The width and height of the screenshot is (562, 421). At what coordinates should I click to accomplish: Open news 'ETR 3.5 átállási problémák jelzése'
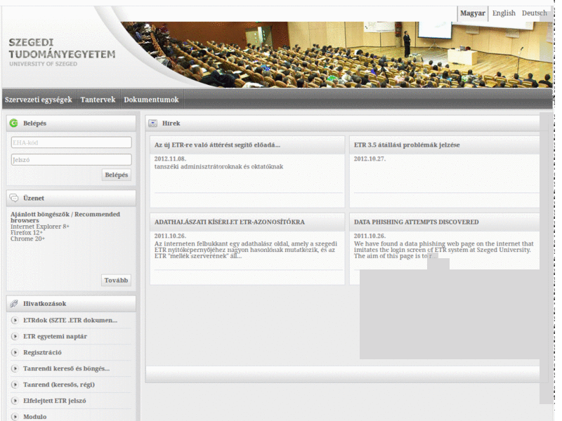pyautogui.click(x=407, y=145)
